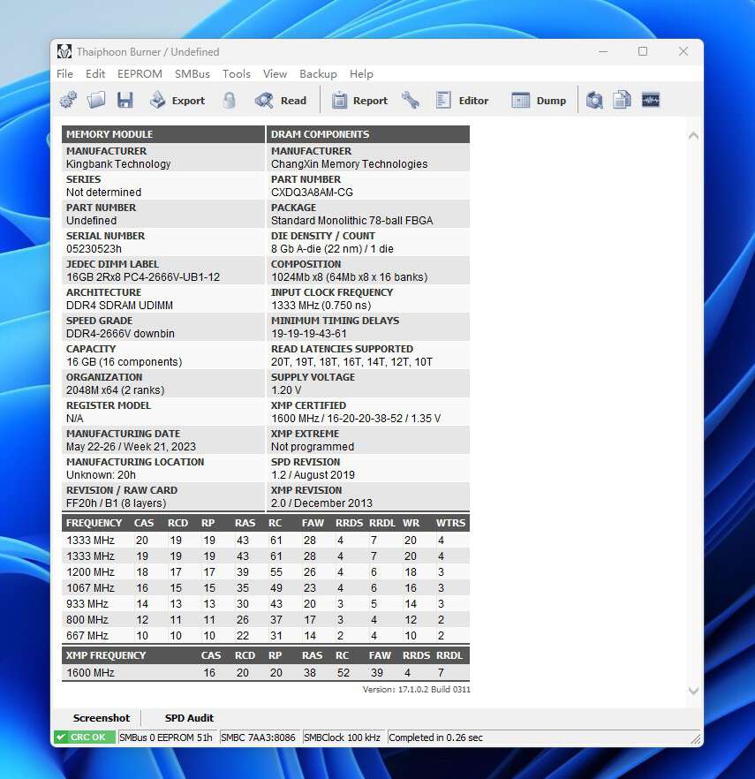Image resolution: width=755 pixels, height=779 pixels.
Task: Open a file with the folder icon
Action: [x=96, y=101]
